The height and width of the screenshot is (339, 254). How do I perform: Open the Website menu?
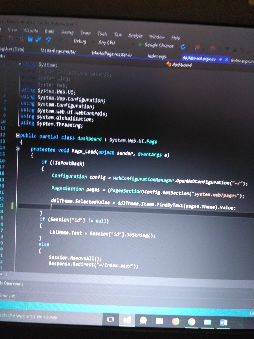31,31
